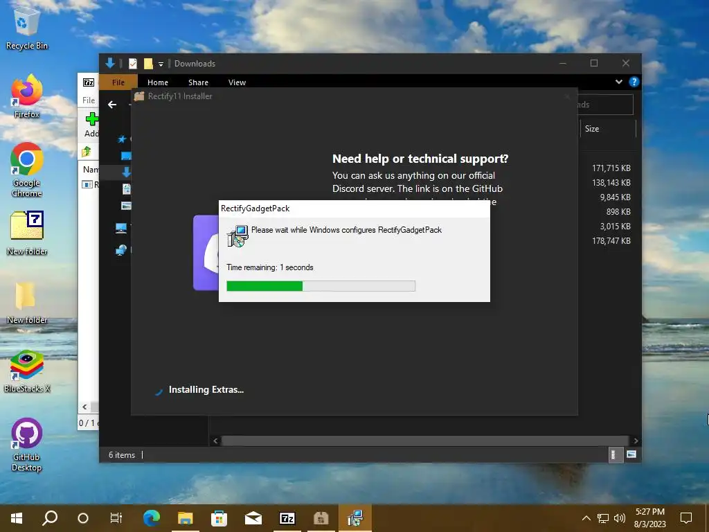Click Properties icon in Explorer quick access toolbar
The height and width of the screenshot is (532, 709).
coord(132,64)
